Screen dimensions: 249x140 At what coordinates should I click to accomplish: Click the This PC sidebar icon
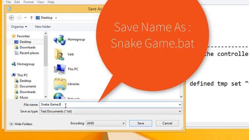click(x=14, y=75)
